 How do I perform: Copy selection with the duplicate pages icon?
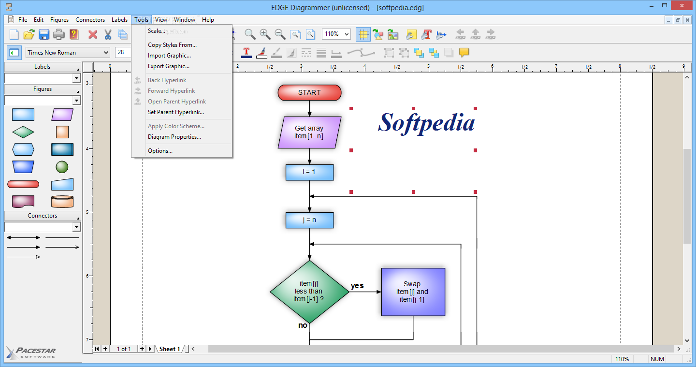[x=123, y=34]
